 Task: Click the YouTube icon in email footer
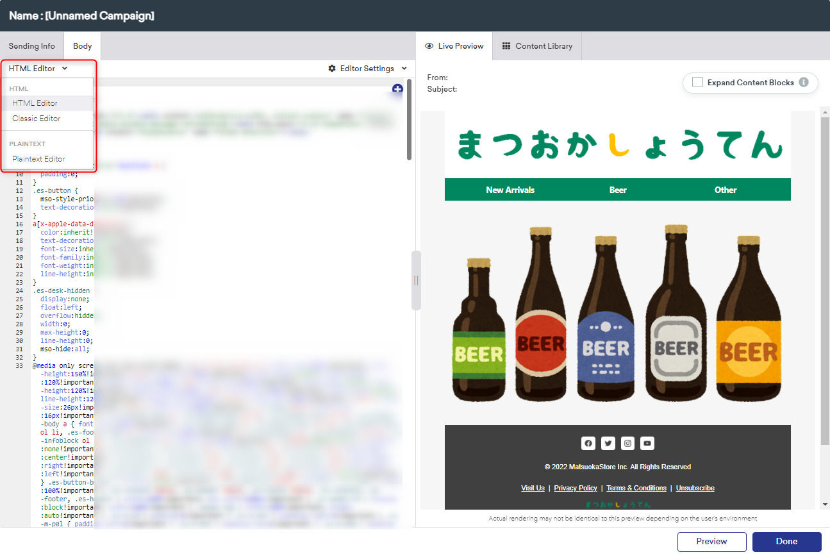[647, 443]
